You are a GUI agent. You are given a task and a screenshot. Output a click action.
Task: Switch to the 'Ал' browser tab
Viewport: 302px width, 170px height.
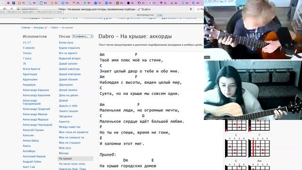pos(54,3)
